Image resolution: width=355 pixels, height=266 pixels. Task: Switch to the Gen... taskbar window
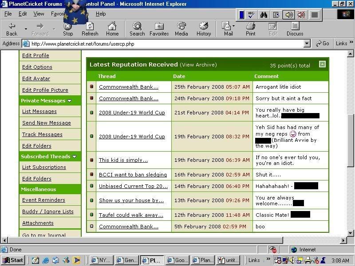pyautogui.click(x=127, y=260)
